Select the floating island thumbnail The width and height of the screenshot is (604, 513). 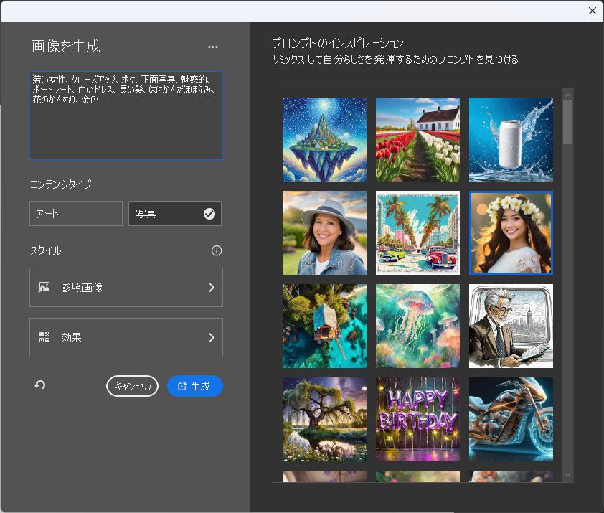coord(324,139)
